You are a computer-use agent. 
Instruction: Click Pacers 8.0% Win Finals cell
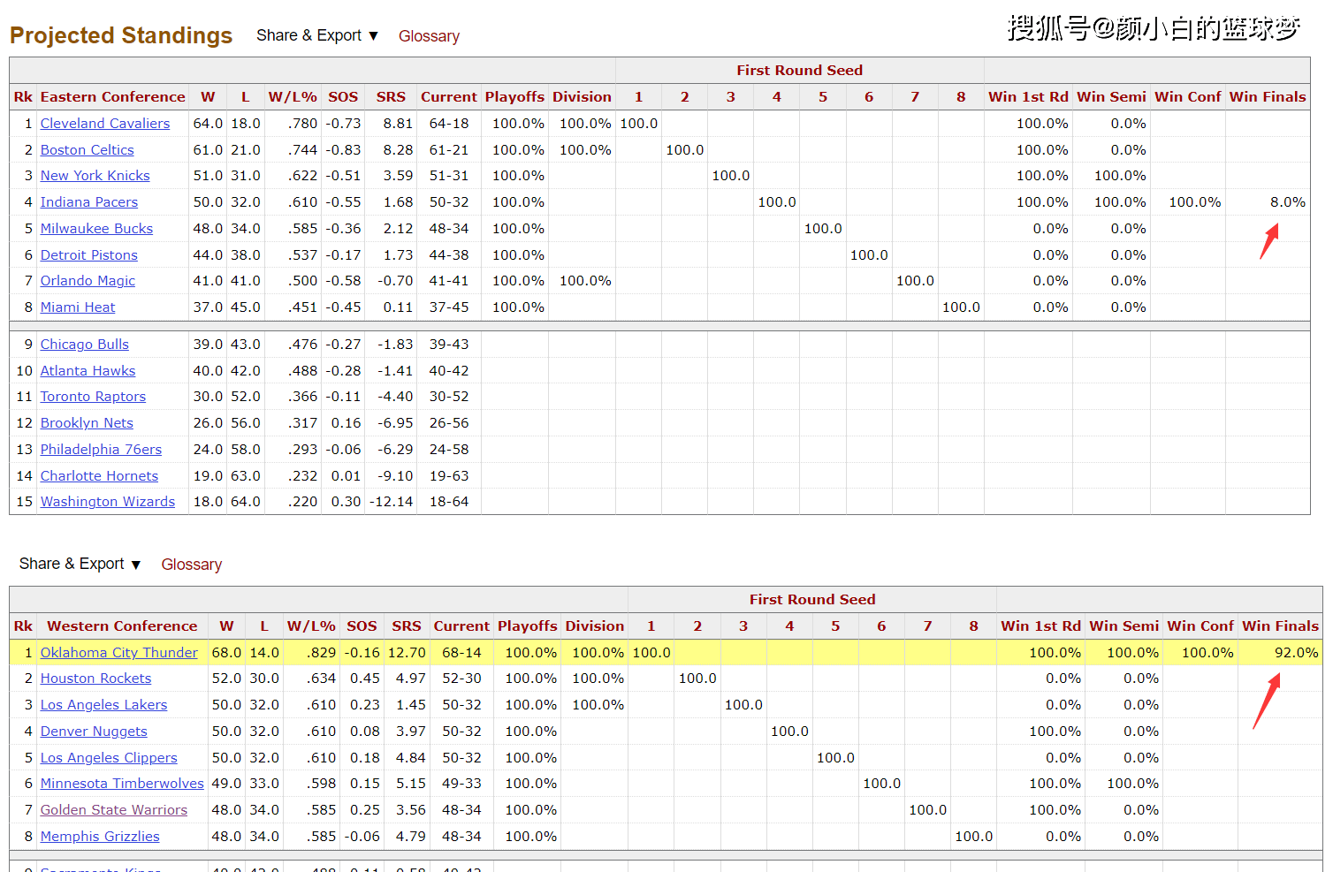pyautogui.click(x=1268, y=202)
